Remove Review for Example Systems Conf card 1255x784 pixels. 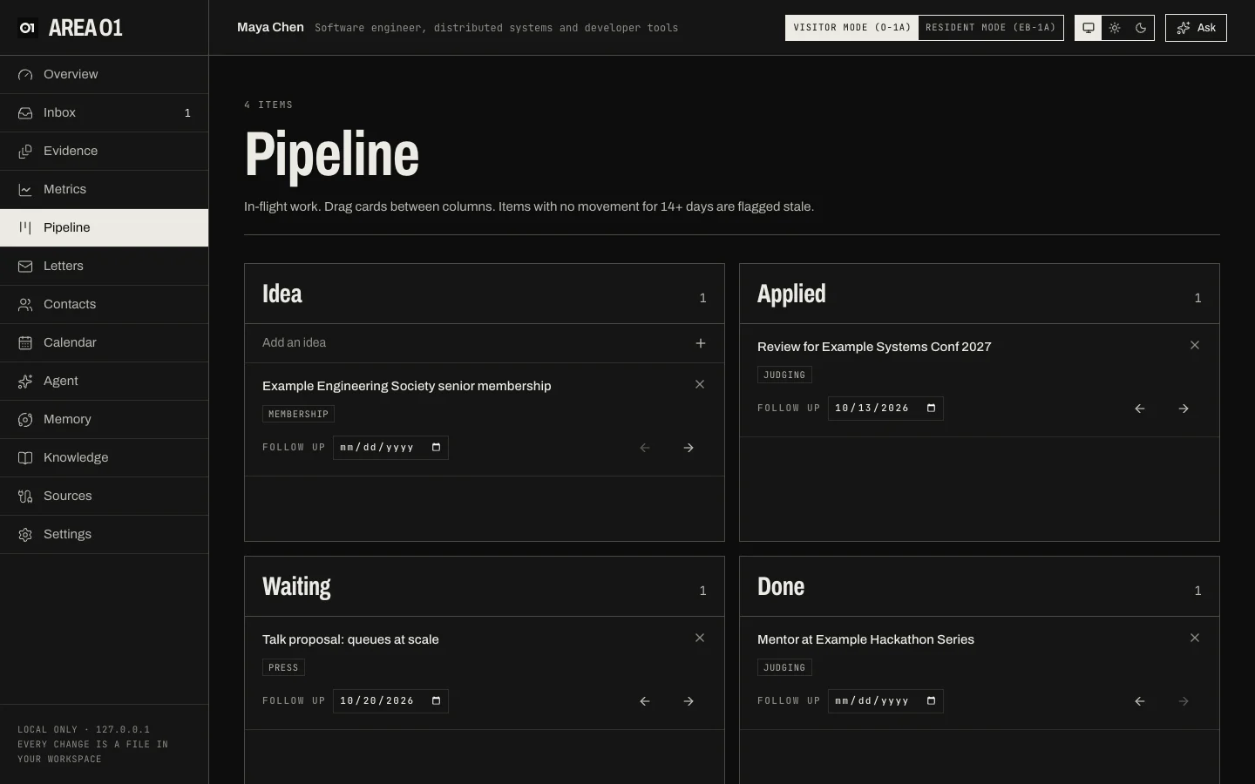(x=1195, y=345)
